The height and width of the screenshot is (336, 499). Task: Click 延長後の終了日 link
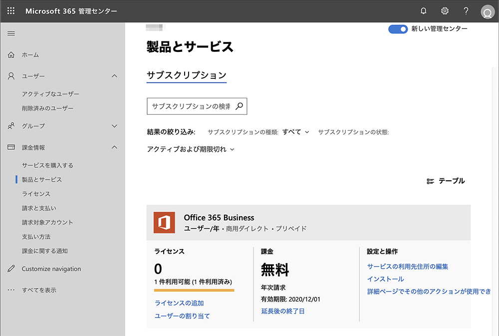click(283, 311)
